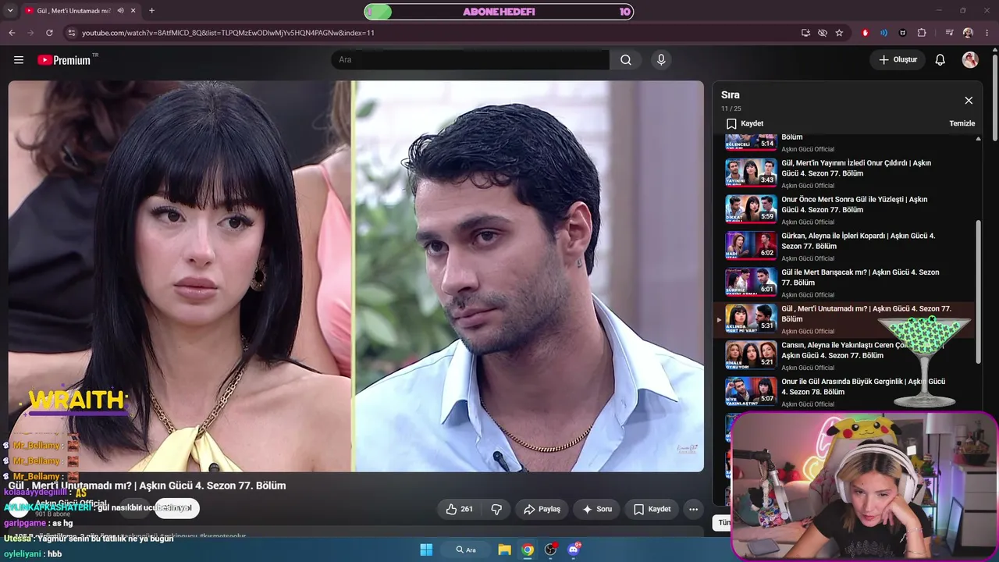This screenshot has height=562, width=999.
Task: Open the YouTube guide hamburger menu
Action: coord(19,60)
